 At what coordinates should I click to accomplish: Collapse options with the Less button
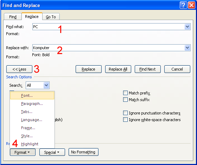[19, 69]
